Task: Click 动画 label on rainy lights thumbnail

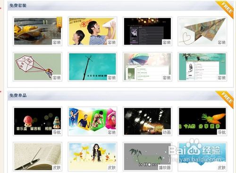Action: click(167, 132)
